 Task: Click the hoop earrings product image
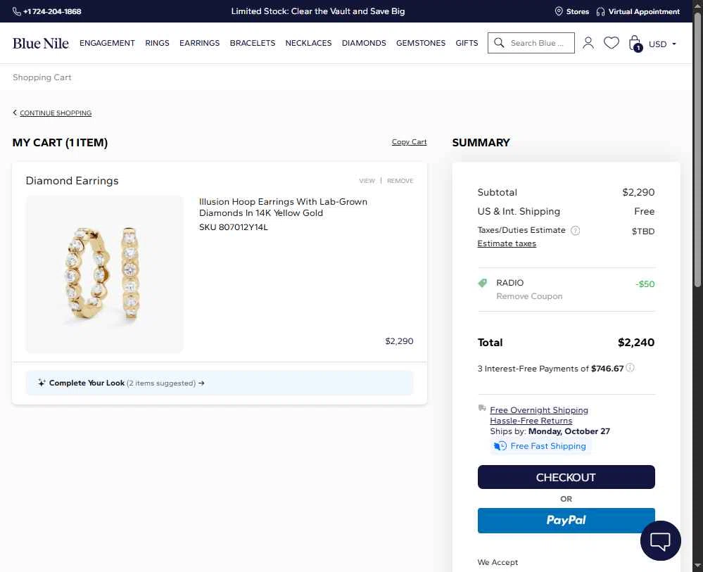pos(104,274)
